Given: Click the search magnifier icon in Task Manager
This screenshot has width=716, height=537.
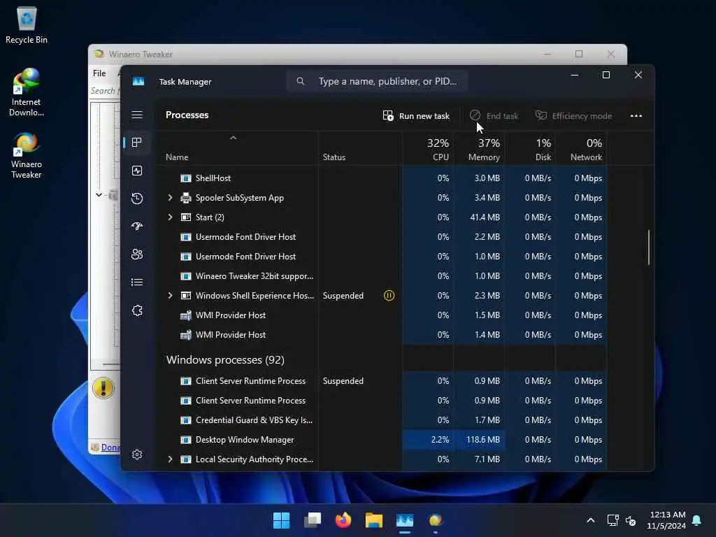Looking at the screenshot, I should click(301, 81).
